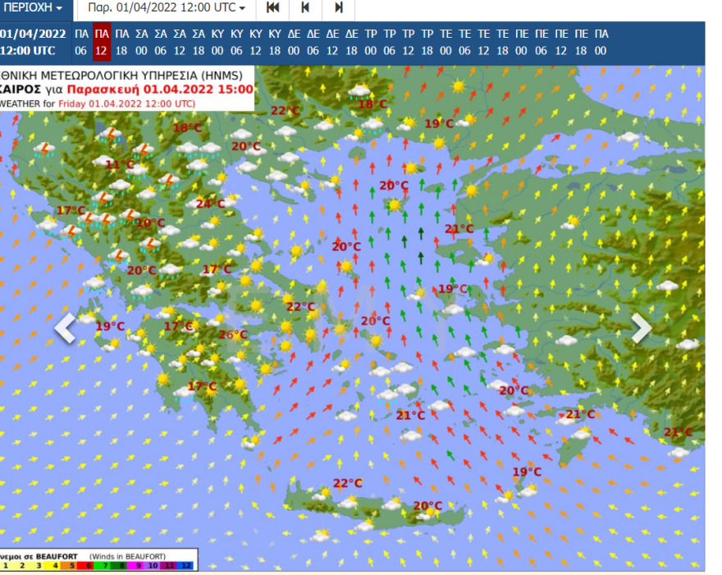Pick the ΤΡ 18 time slot

tap(427, 42)
